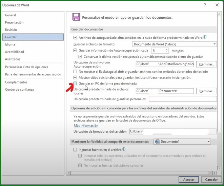This screenshot has width=224, height=186.
Task: Click the vertical scrollbar down arrow
Action: point(219,168)
